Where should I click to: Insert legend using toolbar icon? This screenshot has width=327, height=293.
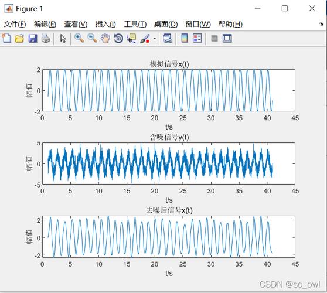pyautogui.click(x=197, y=38)
